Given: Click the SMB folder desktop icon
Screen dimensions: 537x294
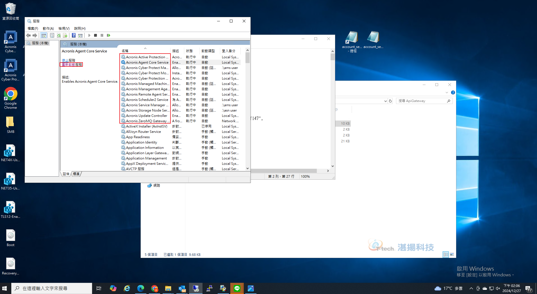Looking at the screenshot, I should 11,125.
